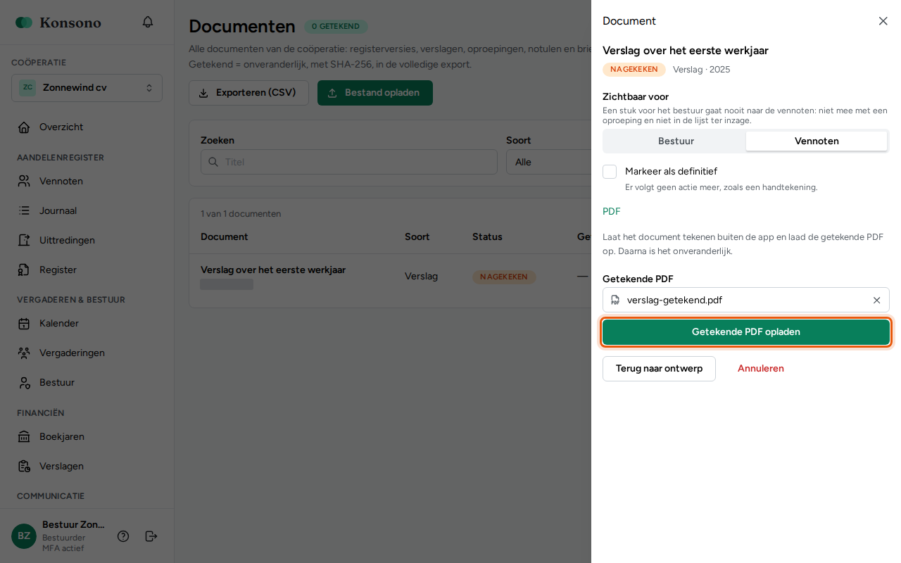Viewport: 901px width, 563px height.
Task: Open the PDF link
Action: click(x=612, y=211)
